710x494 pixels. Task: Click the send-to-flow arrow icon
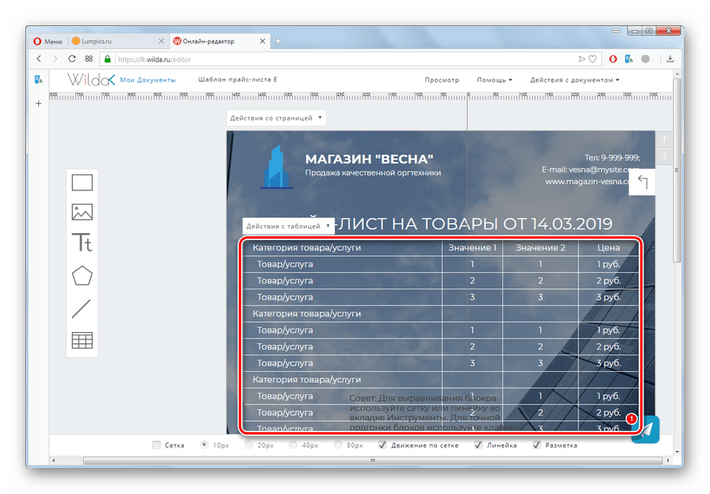tap(581, 59)
